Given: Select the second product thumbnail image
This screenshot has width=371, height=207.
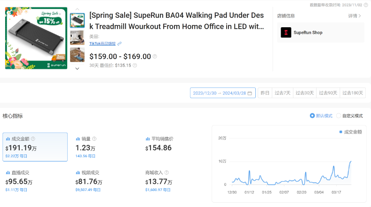Looking at the screenshot, I should point(77,38).
